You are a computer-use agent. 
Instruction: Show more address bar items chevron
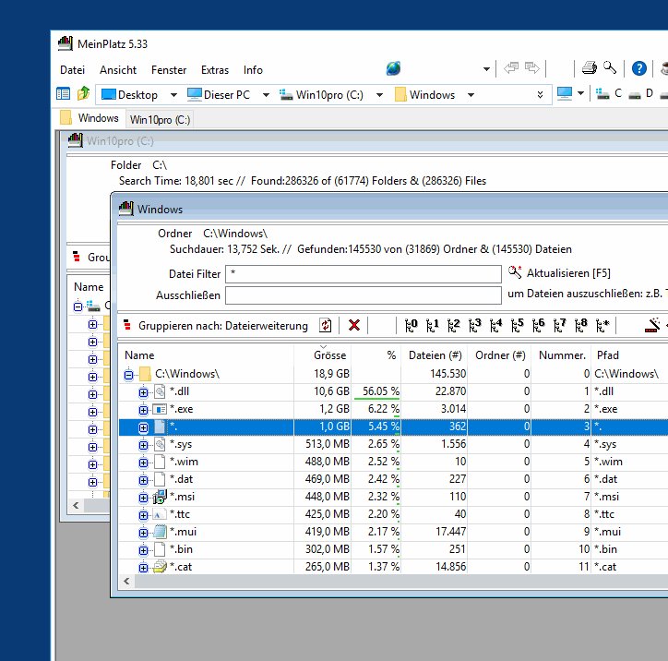(540, 94)
